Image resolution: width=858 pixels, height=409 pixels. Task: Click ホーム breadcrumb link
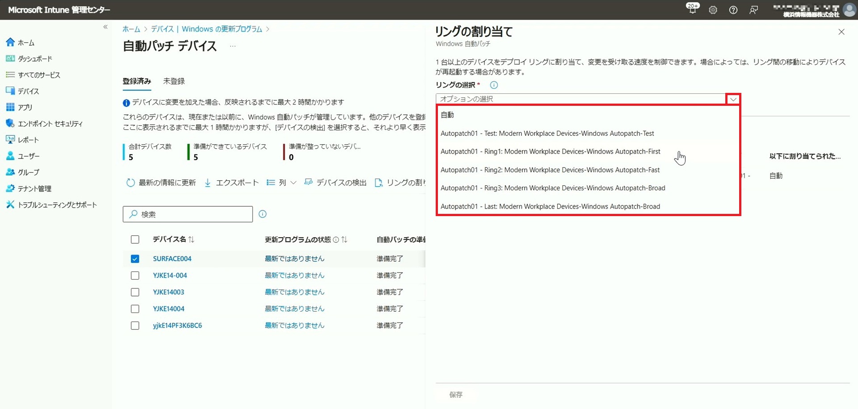131,29
